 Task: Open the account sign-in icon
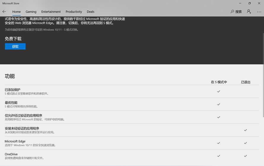point(249,12)
